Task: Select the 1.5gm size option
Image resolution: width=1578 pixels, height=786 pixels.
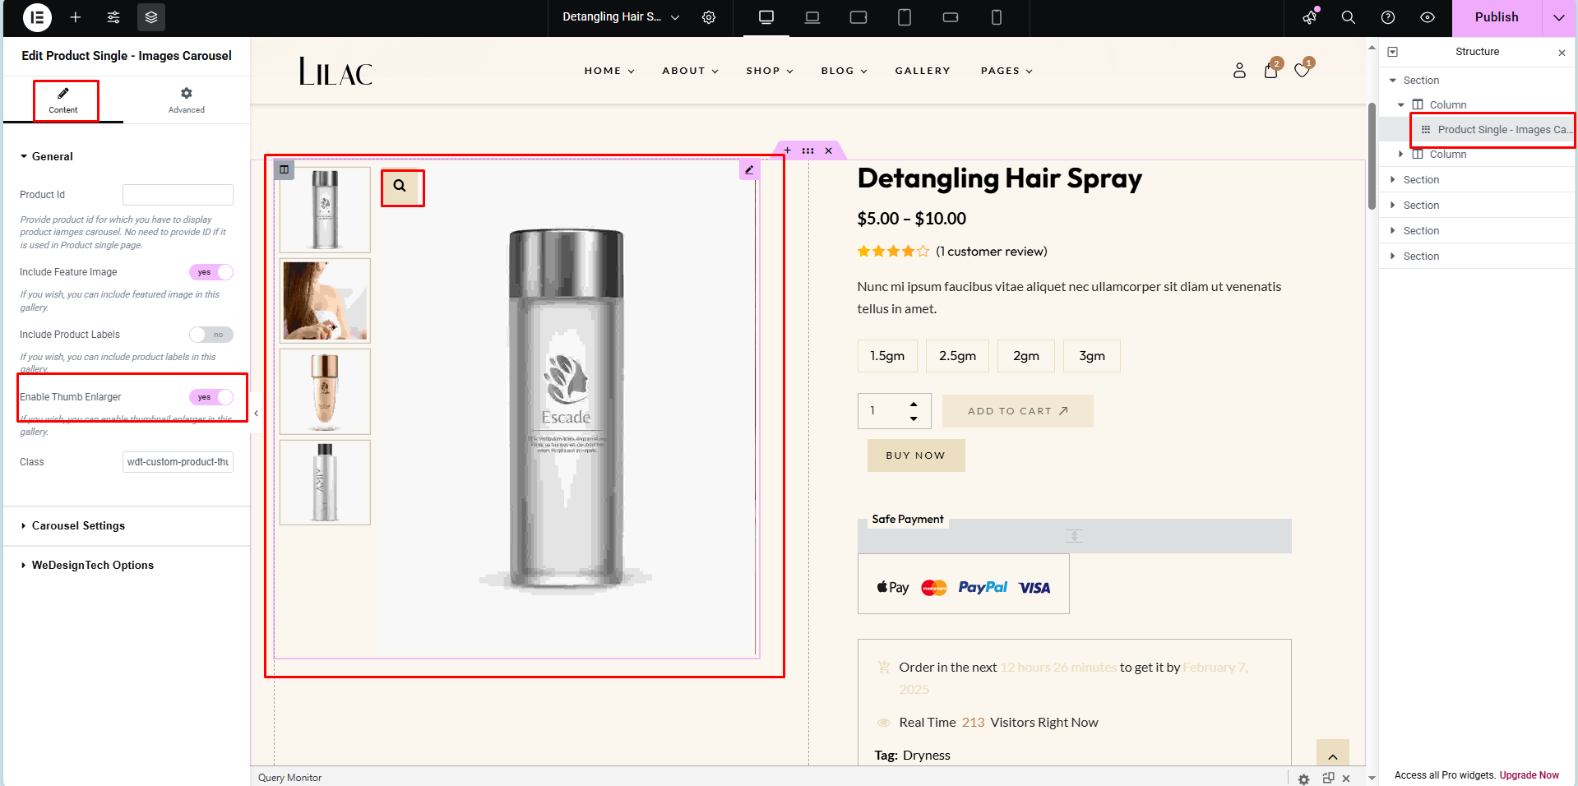Action: pyautogui.click(x=887, y=356)
